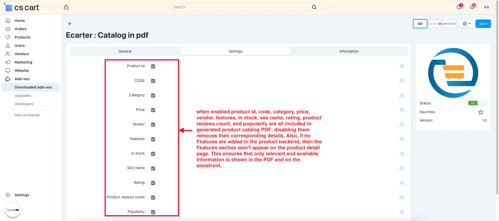Screen dimensions: 499x221
Task: Switch to the General tab
Action: click(125, 51)
